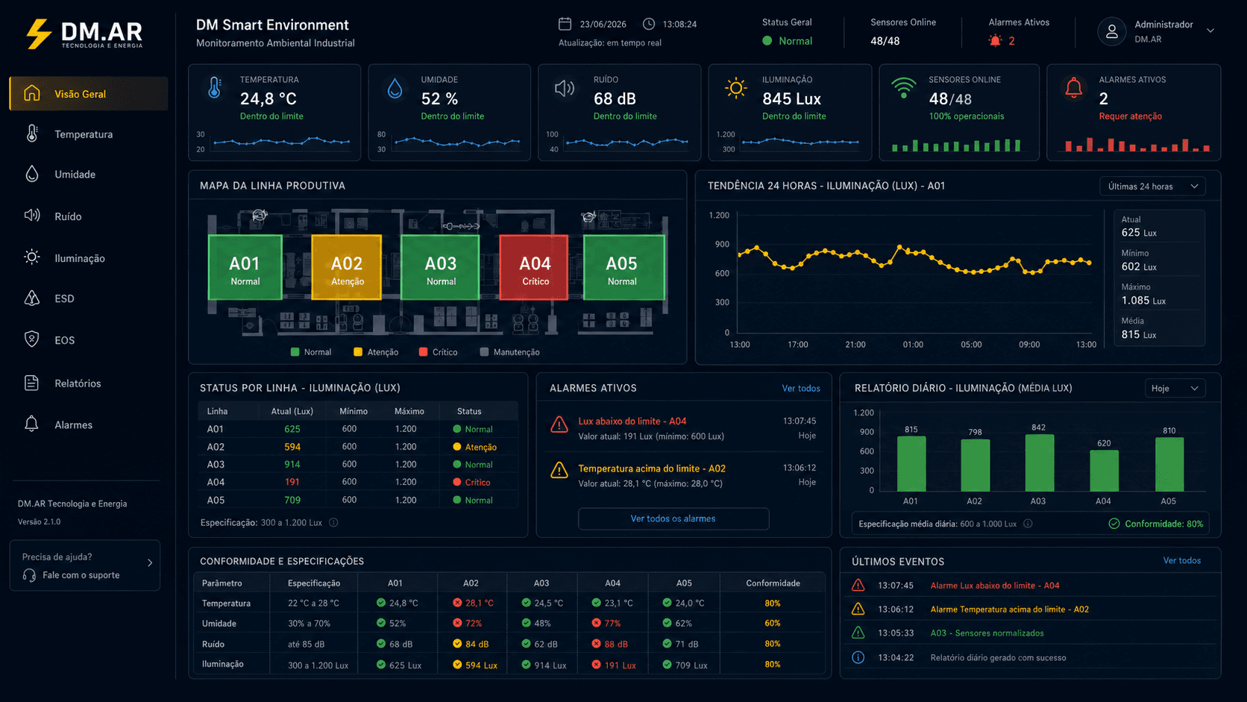Click the blue info icon at the 13:04:22 event
This screenshot has width=1247, height=702.
[858, 657]
